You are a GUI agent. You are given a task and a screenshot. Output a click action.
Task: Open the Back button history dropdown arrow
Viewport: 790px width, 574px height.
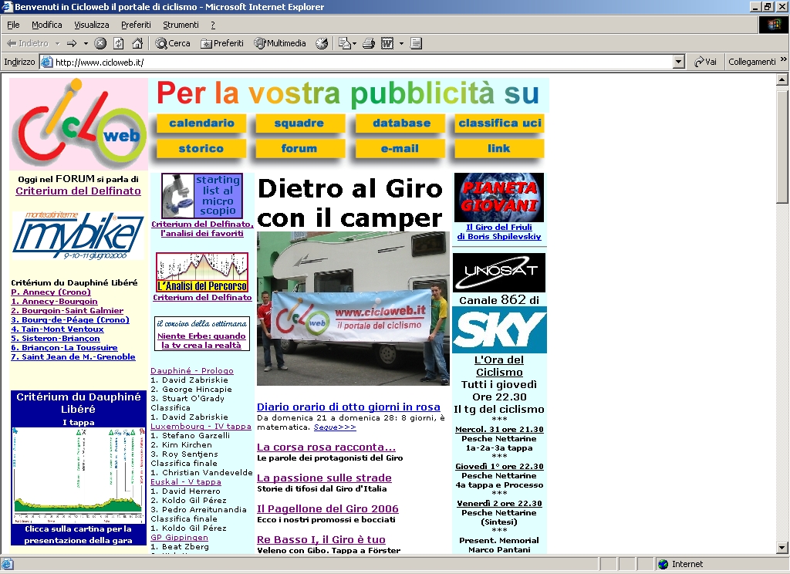click(57, 43)
